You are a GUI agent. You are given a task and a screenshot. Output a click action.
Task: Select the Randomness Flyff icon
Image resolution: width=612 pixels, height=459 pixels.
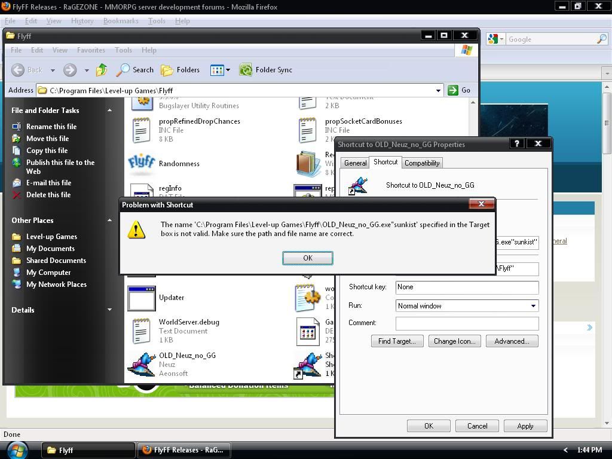(x=142, y=163)
